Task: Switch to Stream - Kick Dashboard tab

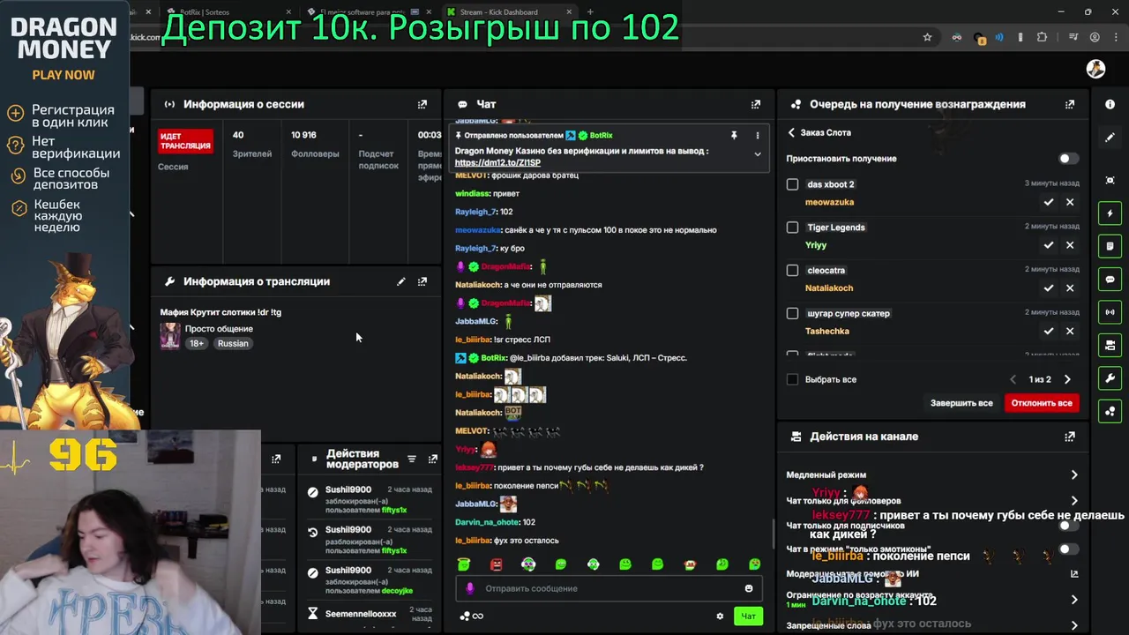Action: [510, 12]
